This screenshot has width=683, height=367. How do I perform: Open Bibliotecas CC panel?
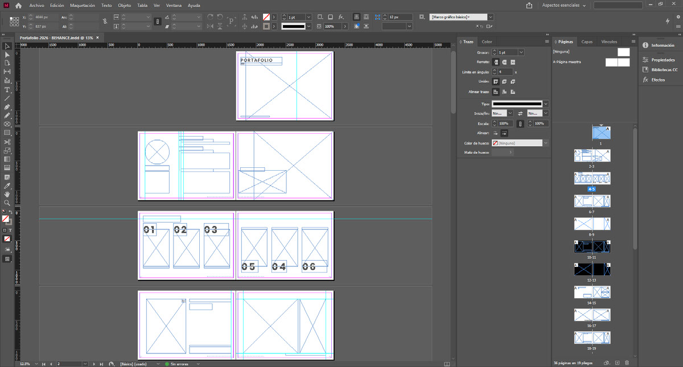[x=660, y=69]
